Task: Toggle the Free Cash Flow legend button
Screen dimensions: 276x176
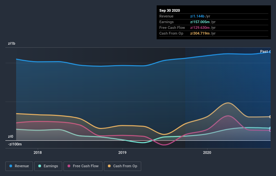Action: 83,166
